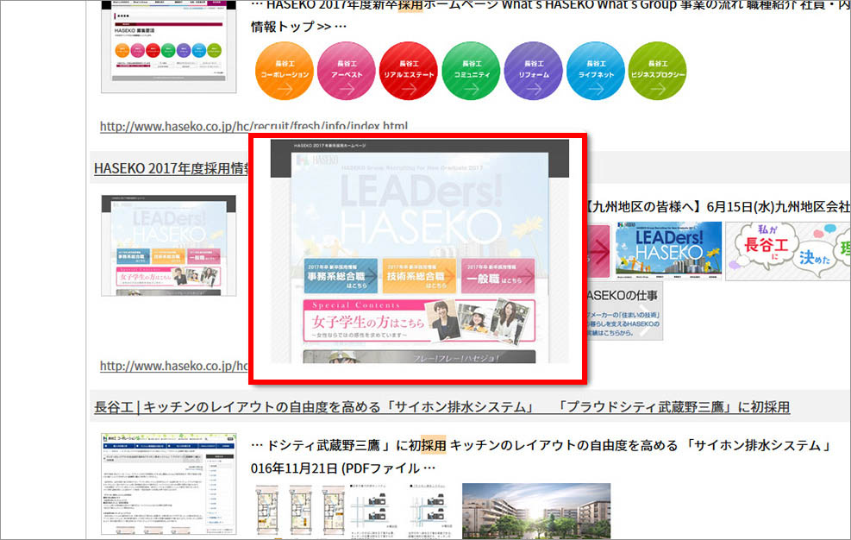The width and height of the screenshot is (851, 540).
Task: Click the red 長谷工リアルエステート circle icon
Action: coord(409,72)
